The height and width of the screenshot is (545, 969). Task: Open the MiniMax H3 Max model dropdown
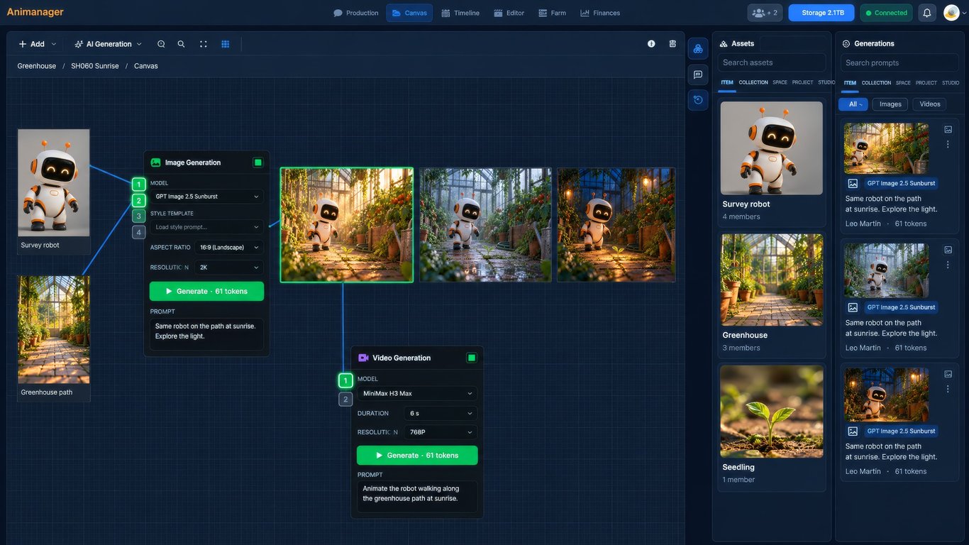417,393
